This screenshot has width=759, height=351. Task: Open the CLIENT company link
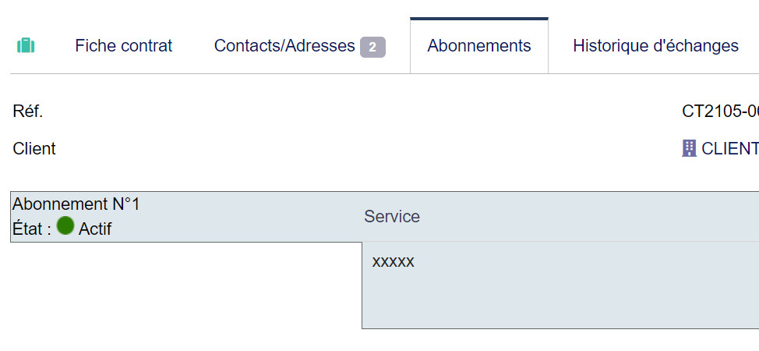click(729, 148)
